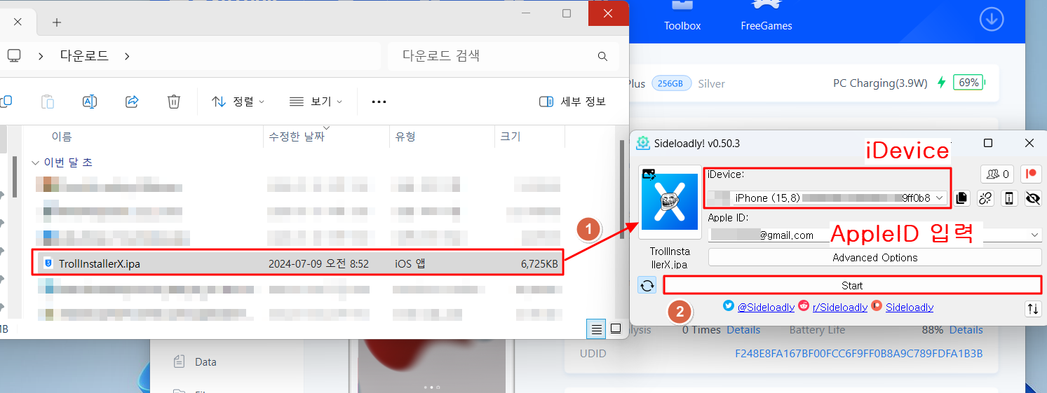Screen dimensions: 1047x393
Task: Click the iOS 앱 type cell
Action: 410,264
